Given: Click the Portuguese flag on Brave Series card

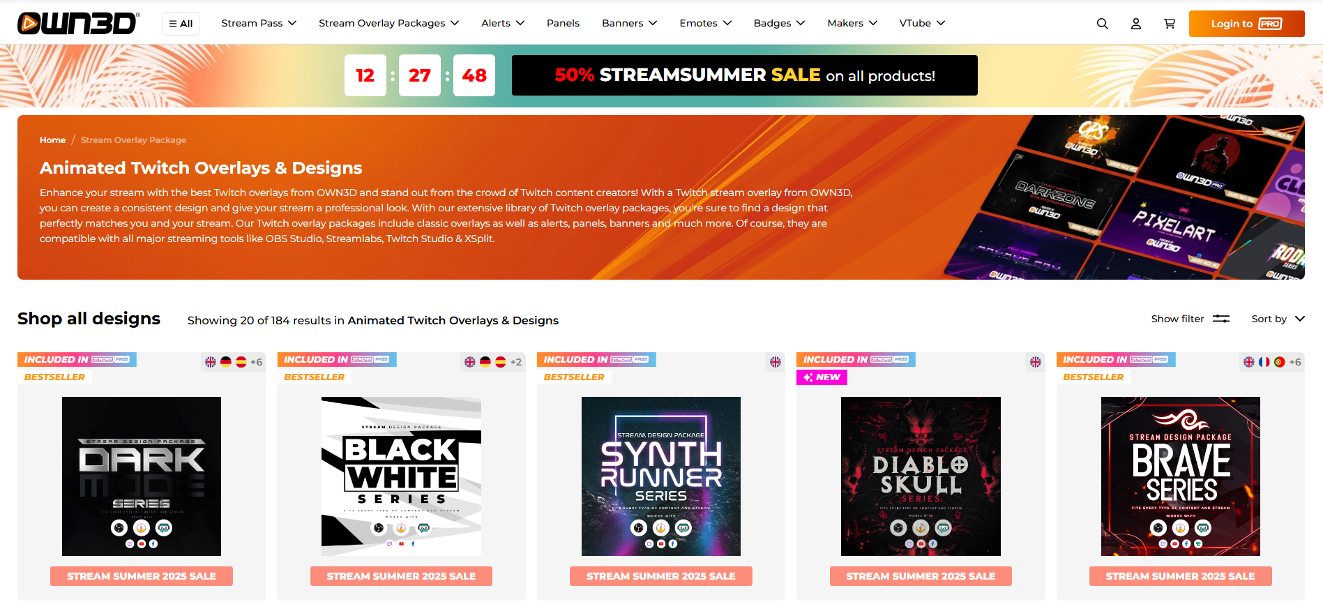Looking at the screenshot, I should click(1280, 362).
